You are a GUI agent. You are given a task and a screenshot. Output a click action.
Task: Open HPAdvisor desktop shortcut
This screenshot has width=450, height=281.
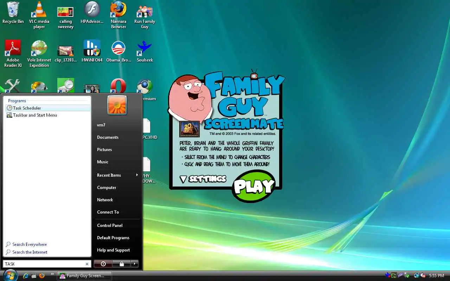click(92, 13)
